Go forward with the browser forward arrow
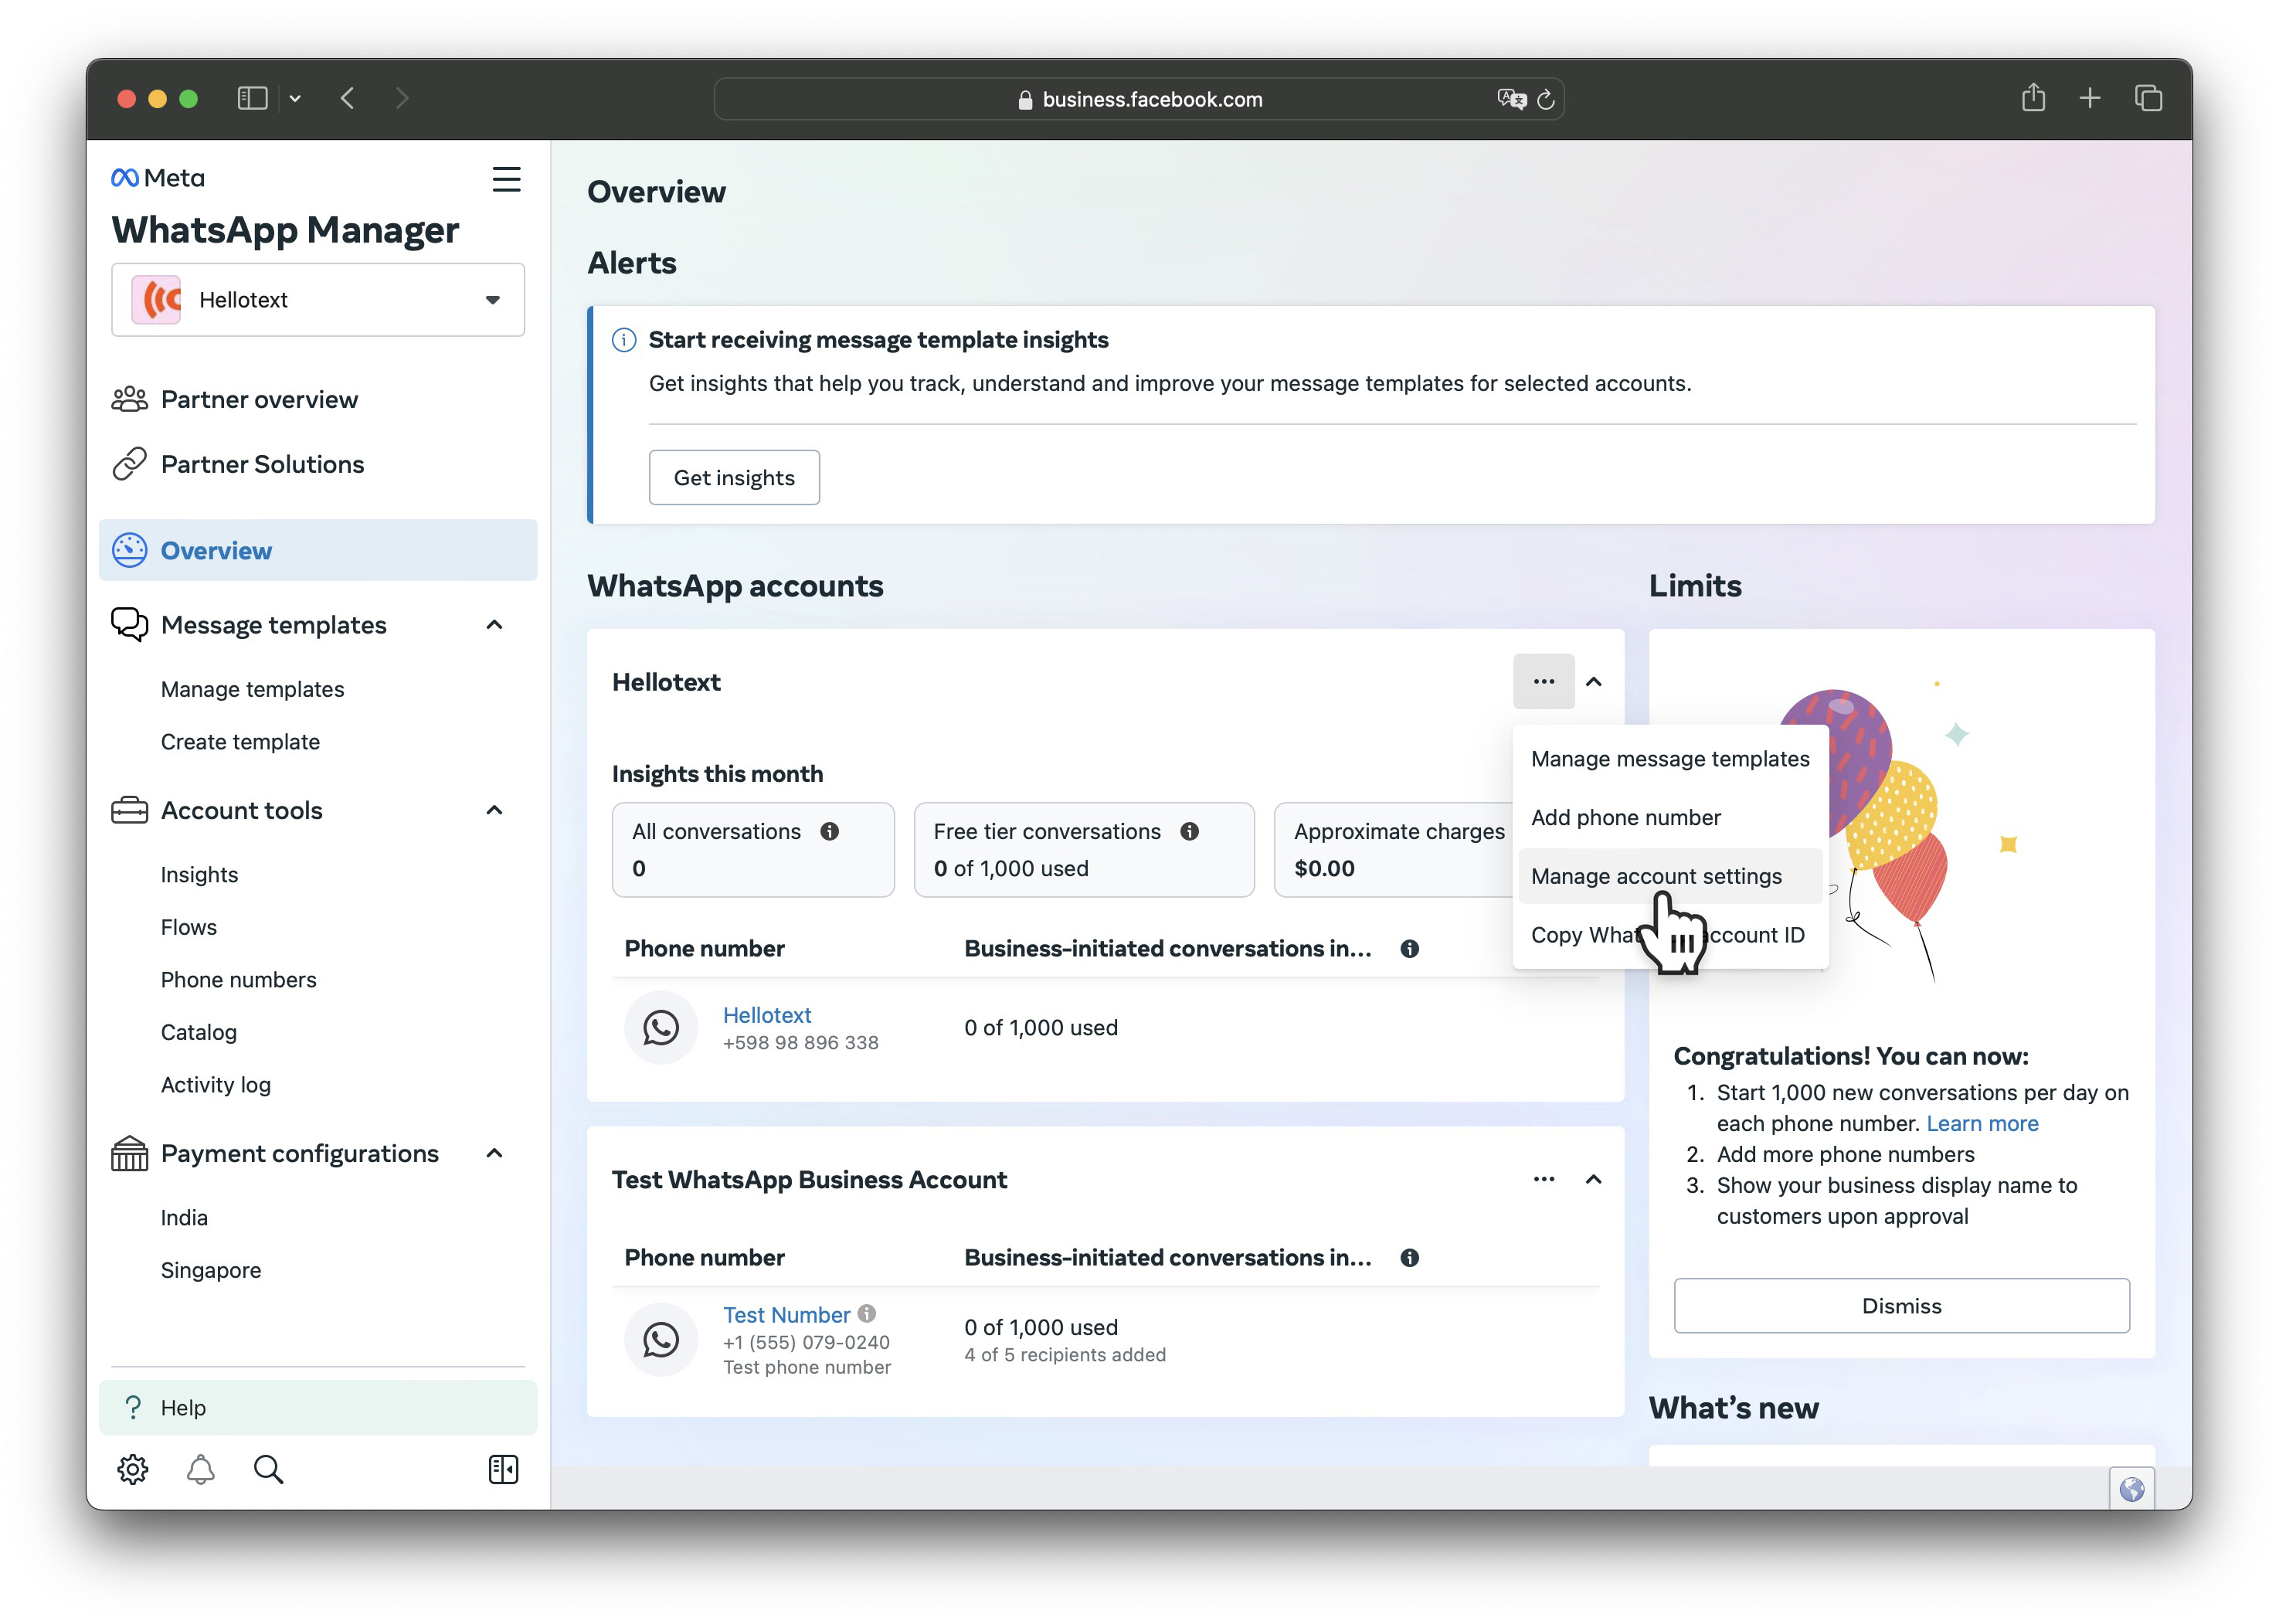The image size is (2279, 1624). (402, 98)
